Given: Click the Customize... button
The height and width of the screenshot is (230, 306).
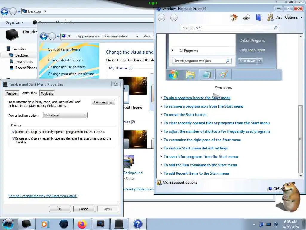Looking at the screenshot, I should pyautogui.click(x=103, y=102).
